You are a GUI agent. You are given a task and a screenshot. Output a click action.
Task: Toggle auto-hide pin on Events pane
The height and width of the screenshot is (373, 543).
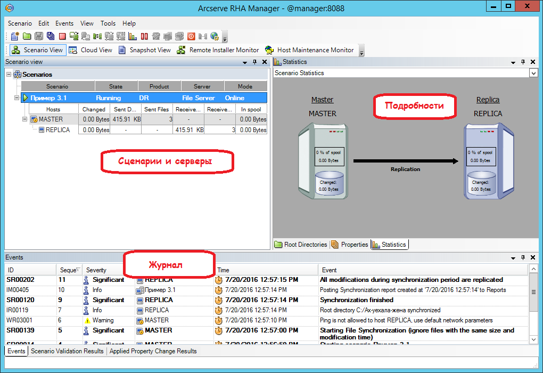point(523,257)
